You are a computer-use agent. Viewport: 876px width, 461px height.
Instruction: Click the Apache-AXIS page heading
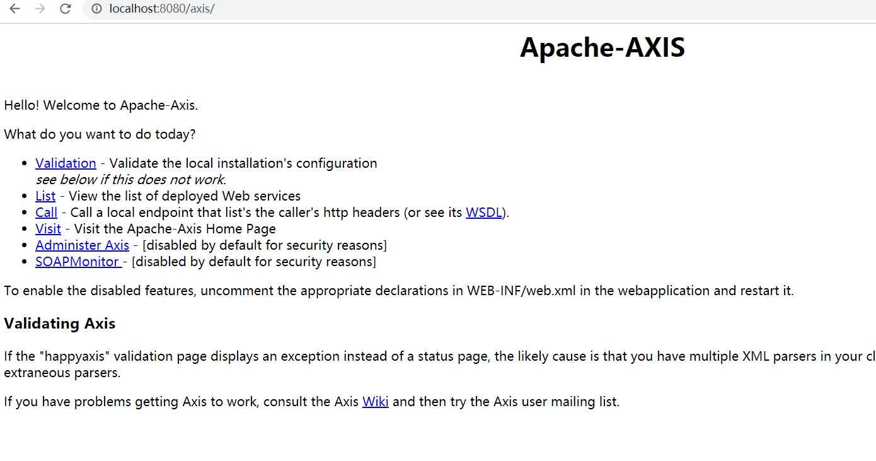pos(602,47)
